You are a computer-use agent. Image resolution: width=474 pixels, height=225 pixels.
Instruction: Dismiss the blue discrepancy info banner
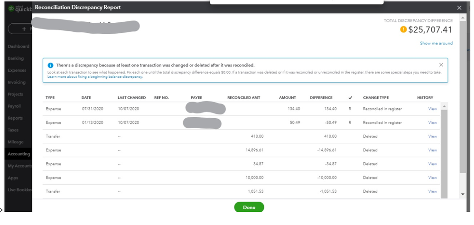(441, 65)
